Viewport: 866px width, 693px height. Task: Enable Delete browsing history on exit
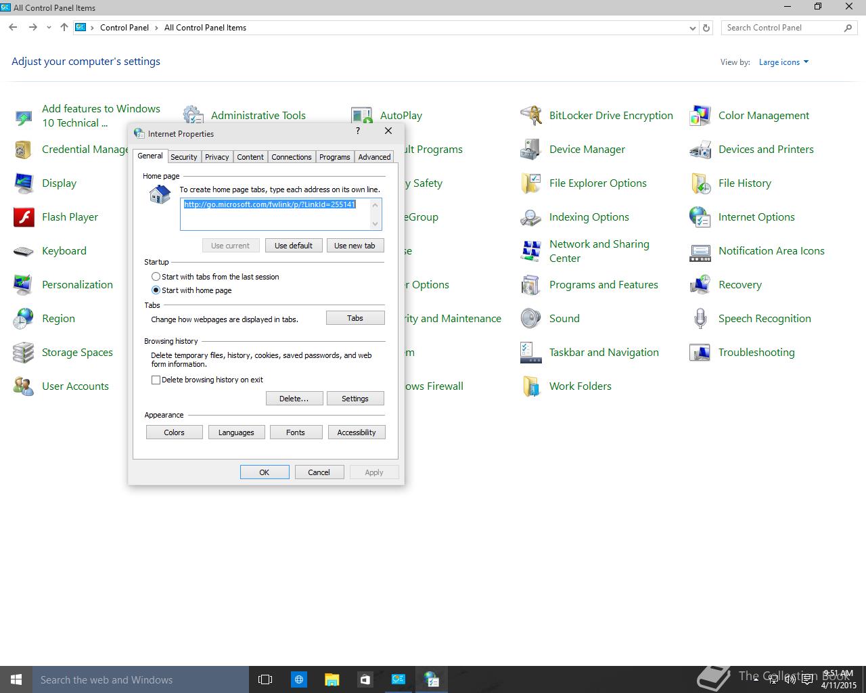point(156,380)
